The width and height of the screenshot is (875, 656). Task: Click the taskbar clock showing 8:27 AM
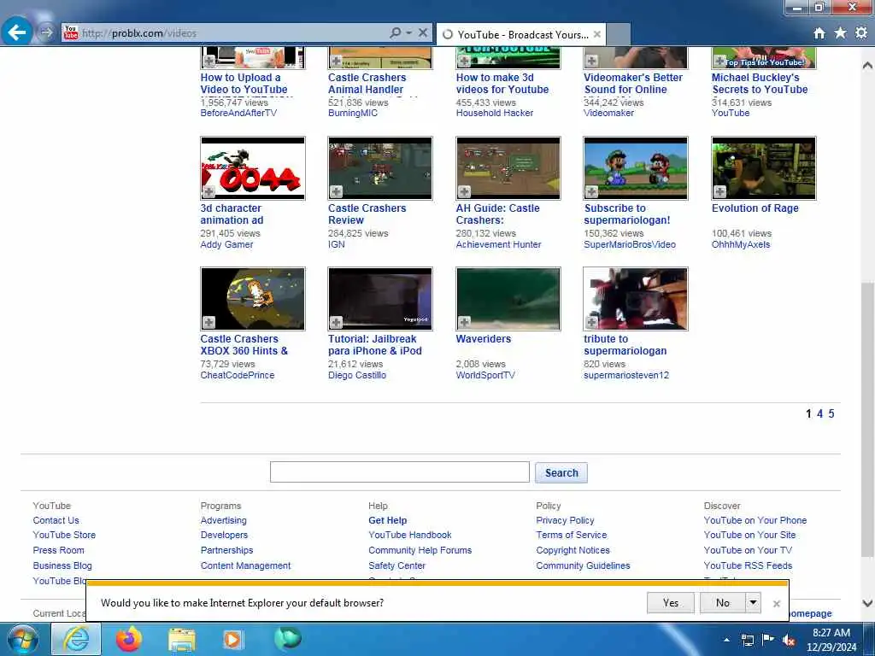(831, 640)
